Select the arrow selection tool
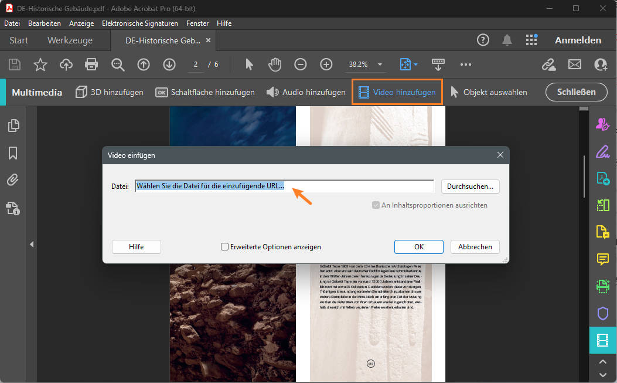617x383 pixels. click(249, 65)
